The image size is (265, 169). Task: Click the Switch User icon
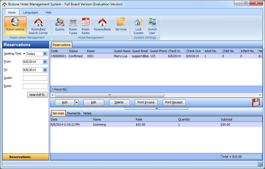[152, 25]
